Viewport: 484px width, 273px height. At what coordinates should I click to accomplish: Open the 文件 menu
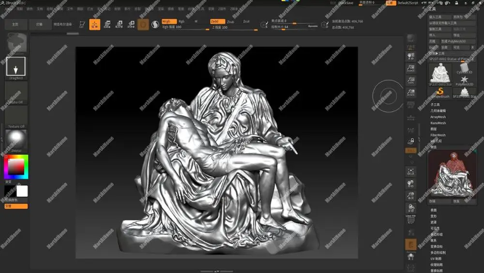tap(70, 9)
